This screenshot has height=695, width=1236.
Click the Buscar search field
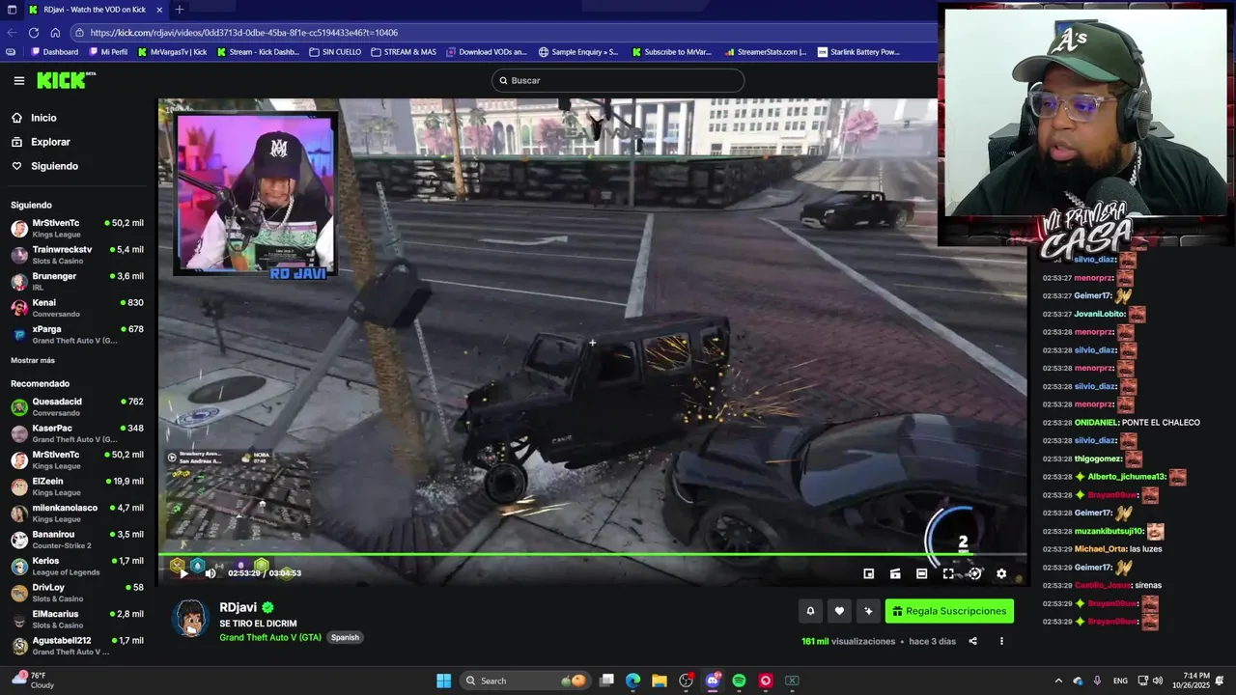[618, 80]
